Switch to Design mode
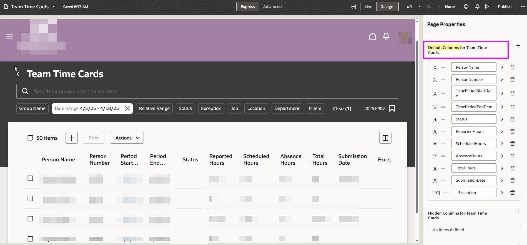The image size is (527, 245). tap(387, 7)
